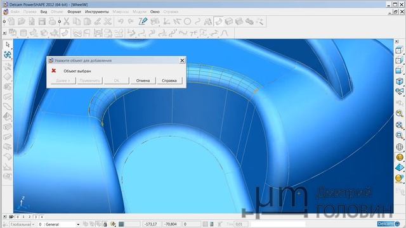Open the Вид menu

click(44, 12)
